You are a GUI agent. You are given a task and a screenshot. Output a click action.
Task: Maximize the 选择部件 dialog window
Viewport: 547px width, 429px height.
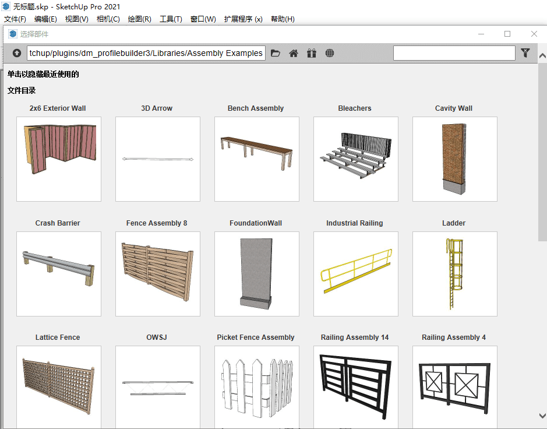pos(507,34)
